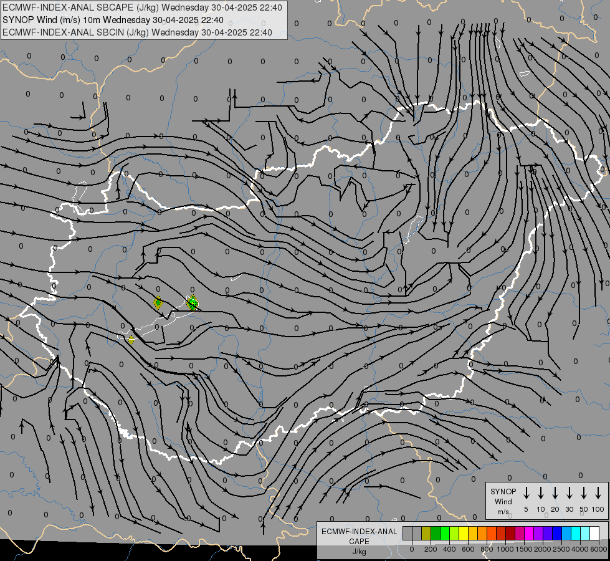Click the 6000 tick label on the CAPE scale
The image size is (610, 561).
[x=599, y=549]
